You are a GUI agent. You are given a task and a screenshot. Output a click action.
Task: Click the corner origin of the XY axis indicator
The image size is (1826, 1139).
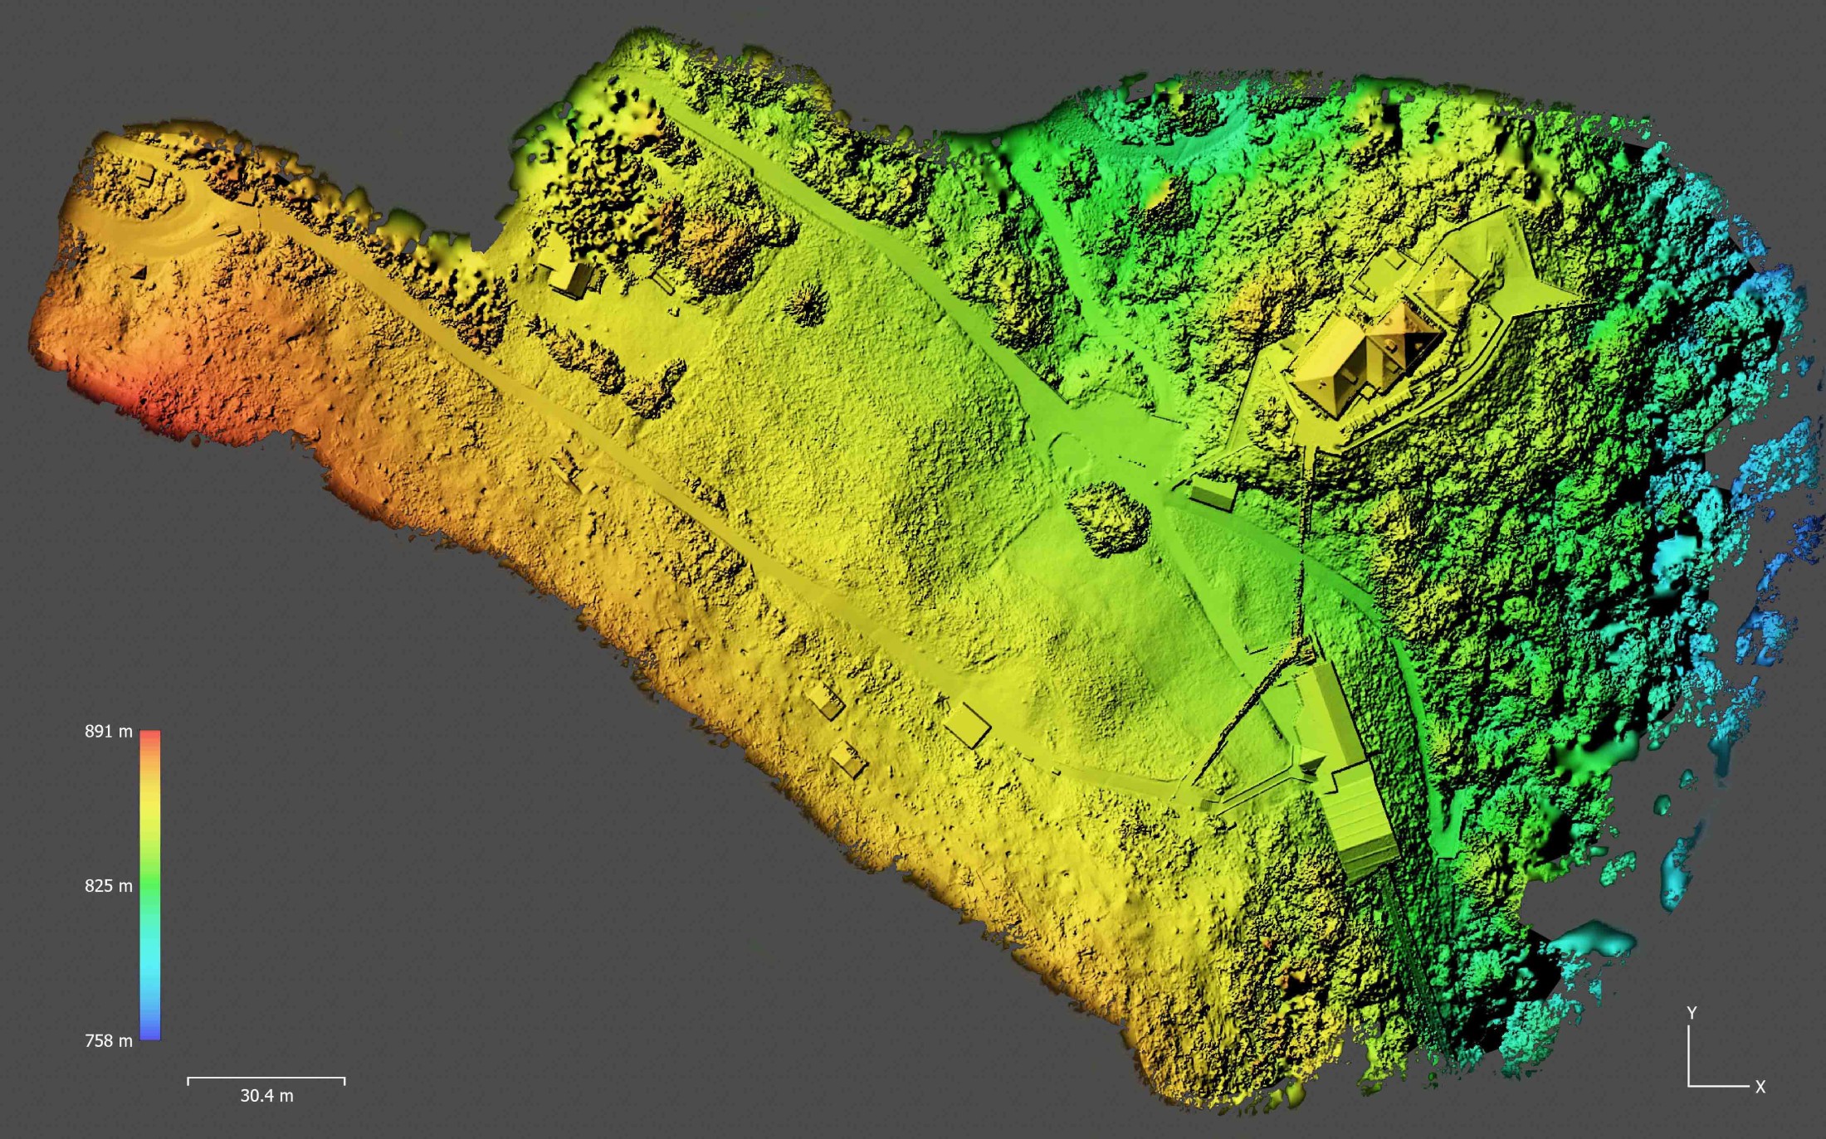click(1689, 1084)
